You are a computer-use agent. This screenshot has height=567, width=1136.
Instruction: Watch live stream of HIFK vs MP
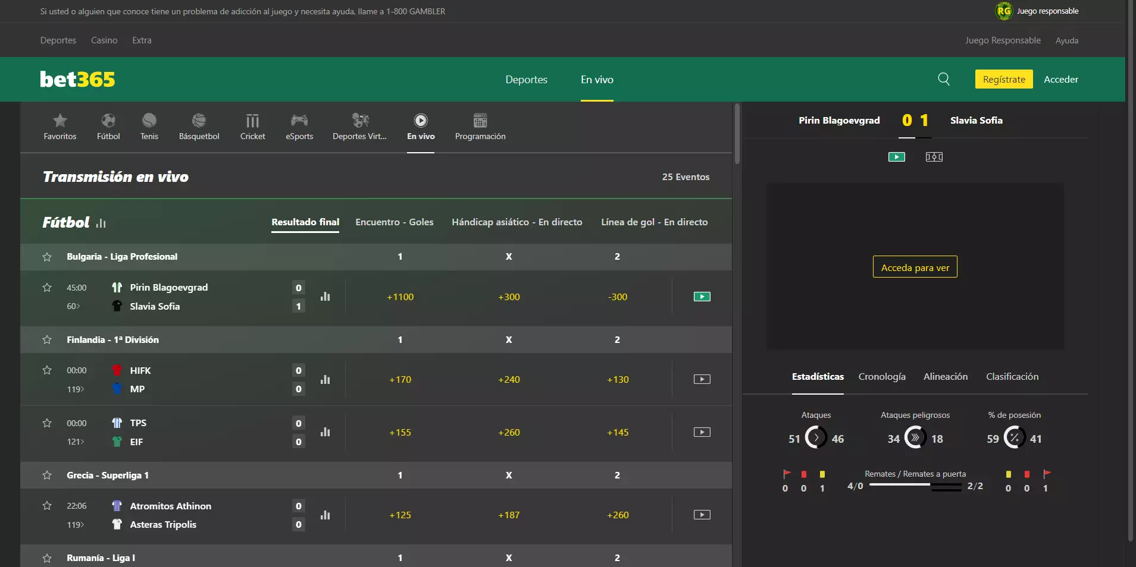(x=702, y=379)
